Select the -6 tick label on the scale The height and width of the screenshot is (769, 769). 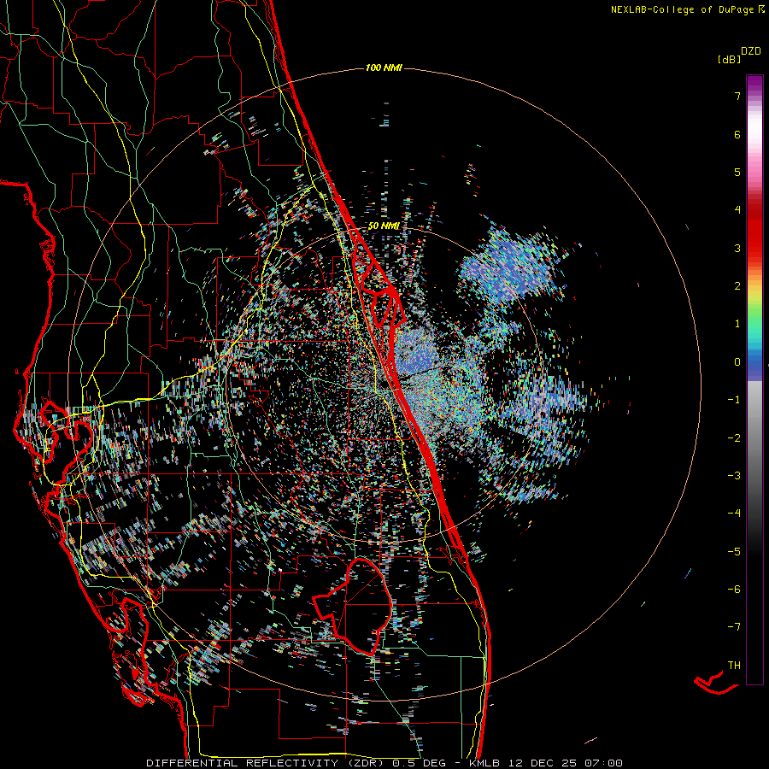point(734,590)
